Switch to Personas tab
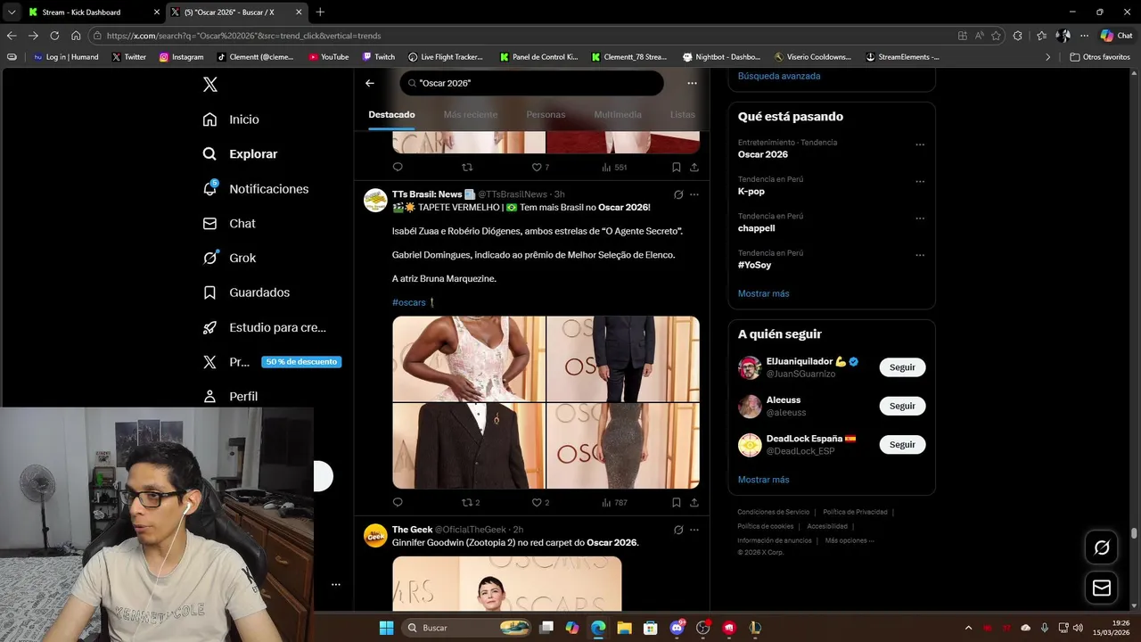 (x=546, y=114)
